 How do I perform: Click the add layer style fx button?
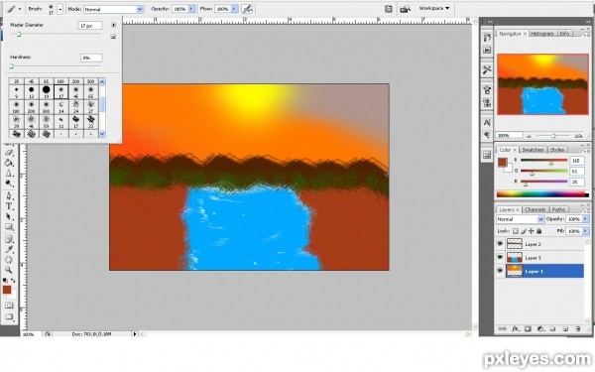(x=516, y=328)
